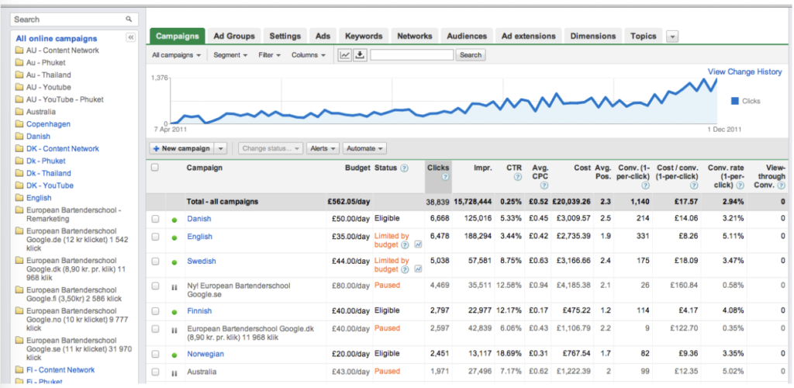The width and height of the screenshot is (794, 388).
Task: Open the Automate dropdown menu
Action: pyautogui.click(x=364, y=148)
